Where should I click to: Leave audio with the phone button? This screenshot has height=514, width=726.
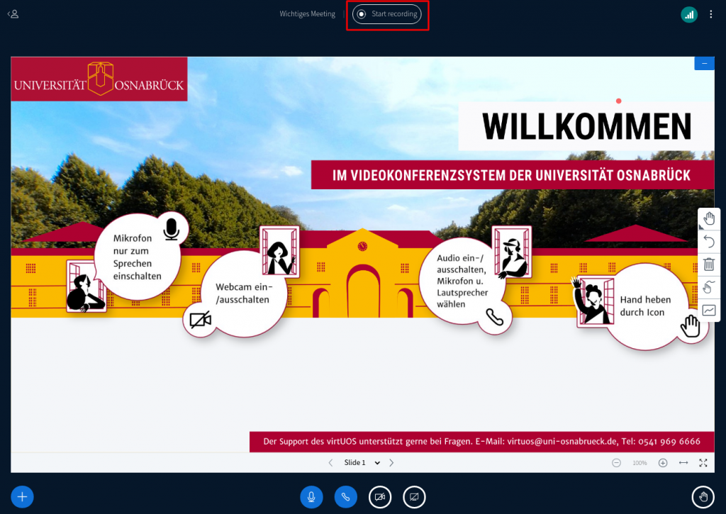click(x=346, y=497)
